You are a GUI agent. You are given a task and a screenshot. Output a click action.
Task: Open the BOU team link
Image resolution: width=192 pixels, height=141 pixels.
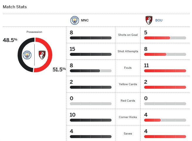click(x=159, y=21)
